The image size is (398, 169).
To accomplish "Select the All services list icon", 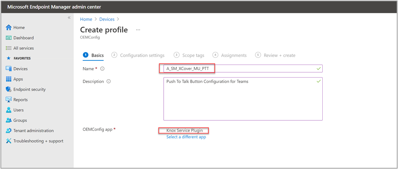I will point(9,48).
